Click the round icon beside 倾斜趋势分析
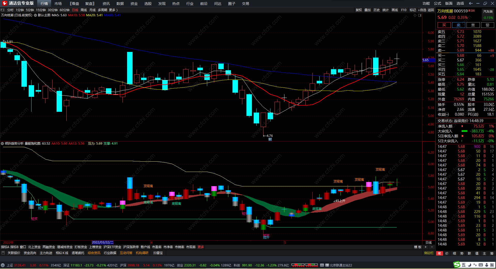496x269 pixels. pyautogui.click(x=2, y=144)
